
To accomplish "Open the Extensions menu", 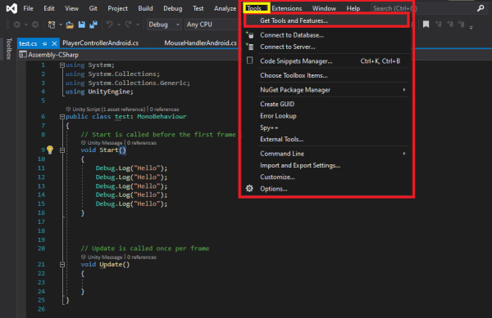I will tap(287, 8).
